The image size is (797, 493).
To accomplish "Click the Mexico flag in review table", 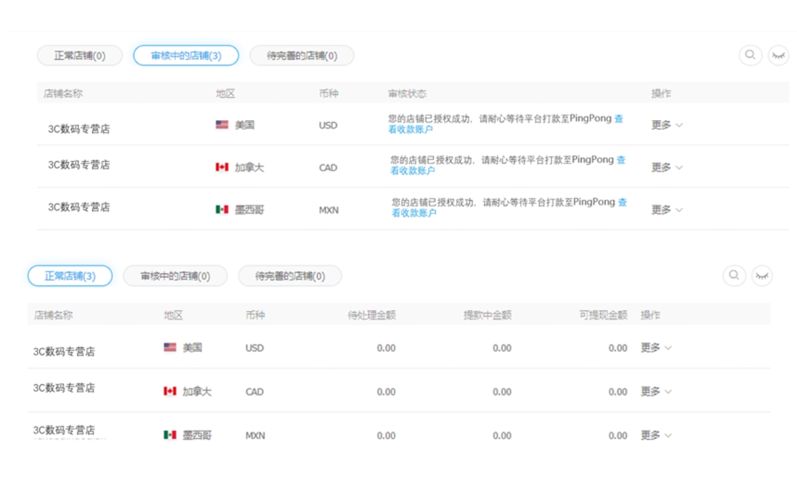I will coord(222,210).
